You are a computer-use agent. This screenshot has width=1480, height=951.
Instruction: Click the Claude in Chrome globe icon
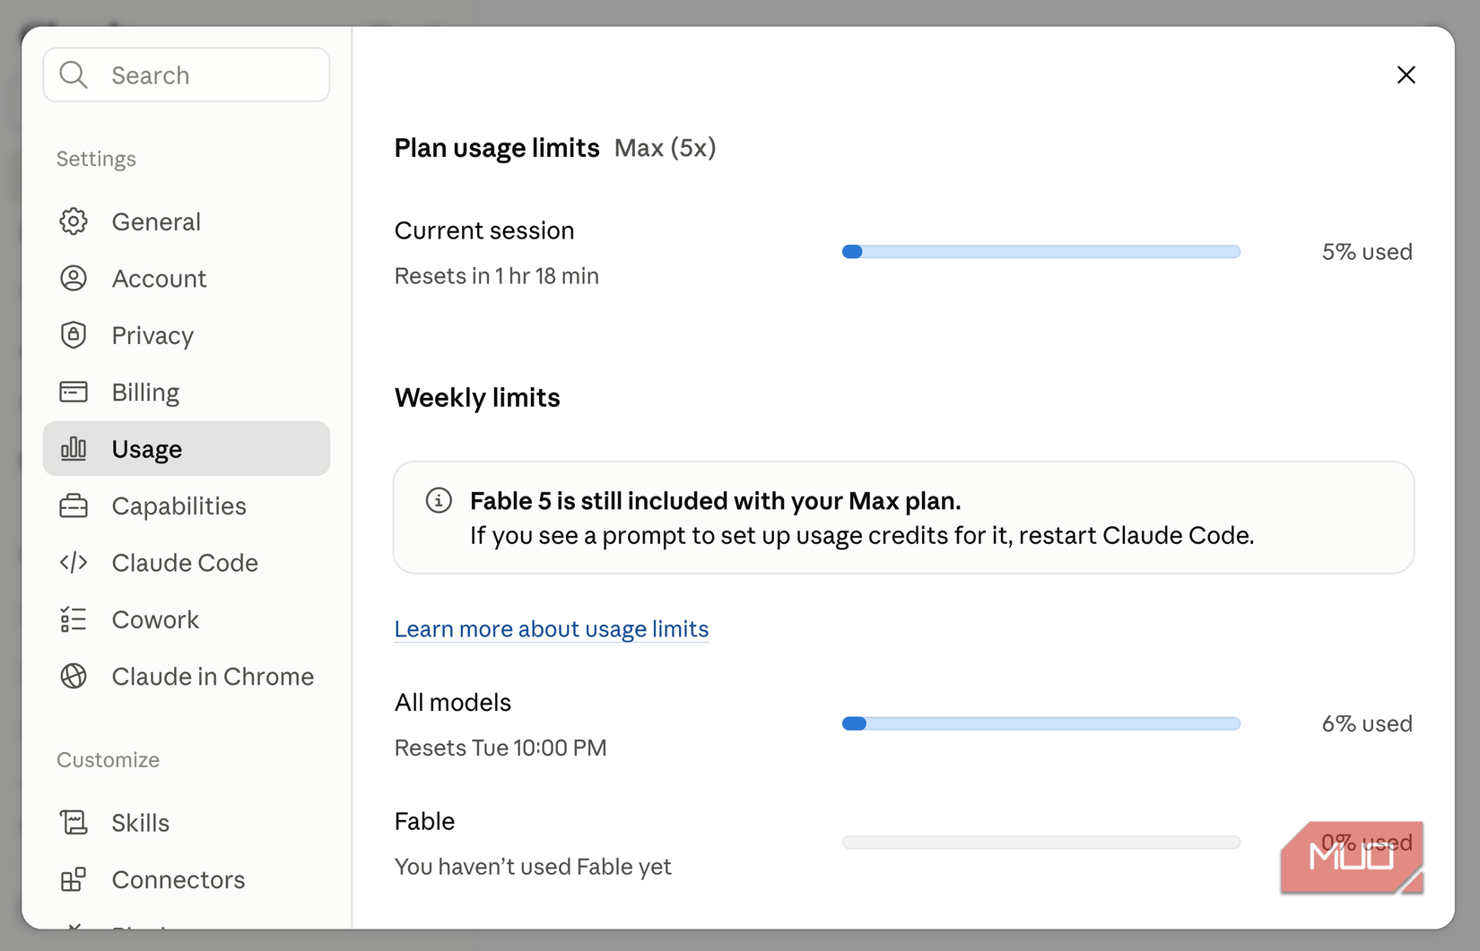click(74, 676)
